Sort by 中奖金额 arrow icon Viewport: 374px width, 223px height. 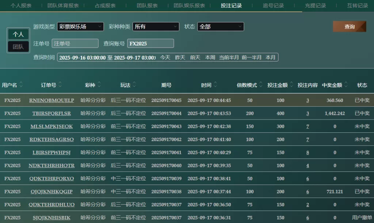pos(346,85)
